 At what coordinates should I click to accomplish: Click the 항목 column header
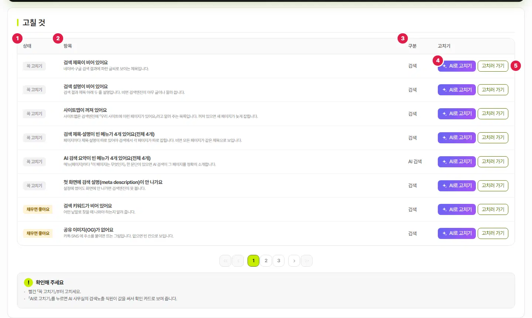68,46
